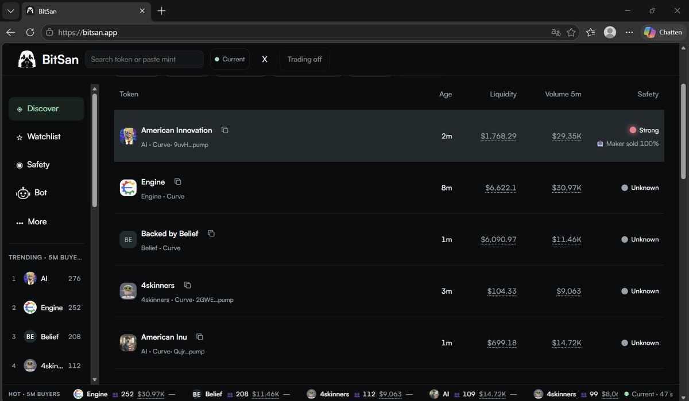Copy the Engine token mint address

click(177, 182)
